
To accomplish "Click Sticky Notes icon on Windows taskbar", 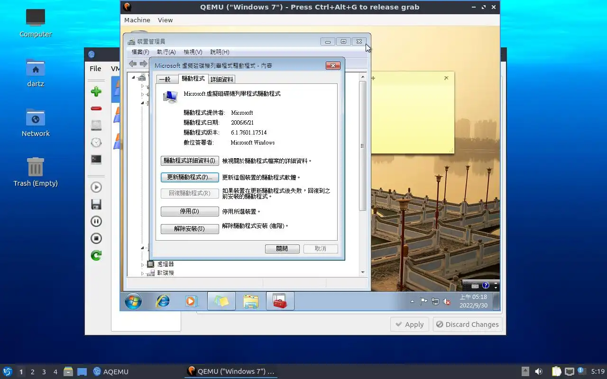I will (x=221, y=301).
